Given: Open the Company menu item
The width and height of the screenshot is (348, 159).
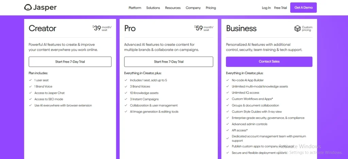Looking at the screenshot, I should tap(193, 8).
